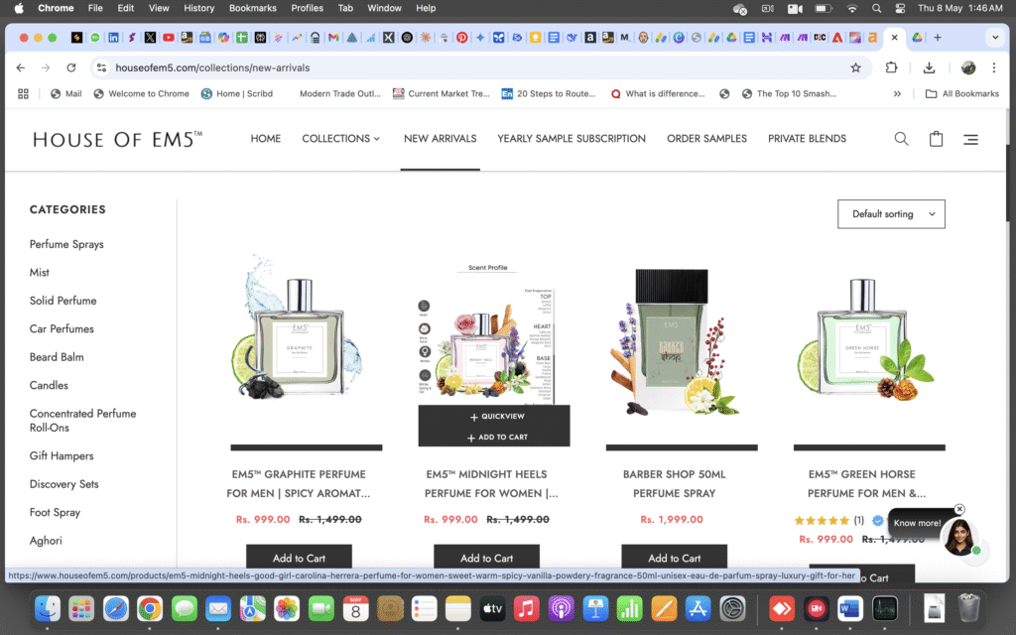This screenshot has width=1016, height=635.
Task: Open Home | Scribd bookmark
Action: 236,94
